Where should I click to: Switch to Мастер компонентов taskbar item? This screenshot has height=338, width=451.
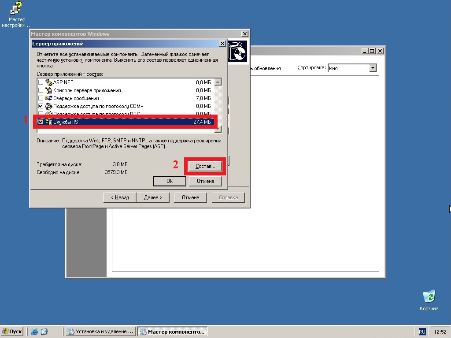pos(172,332)
